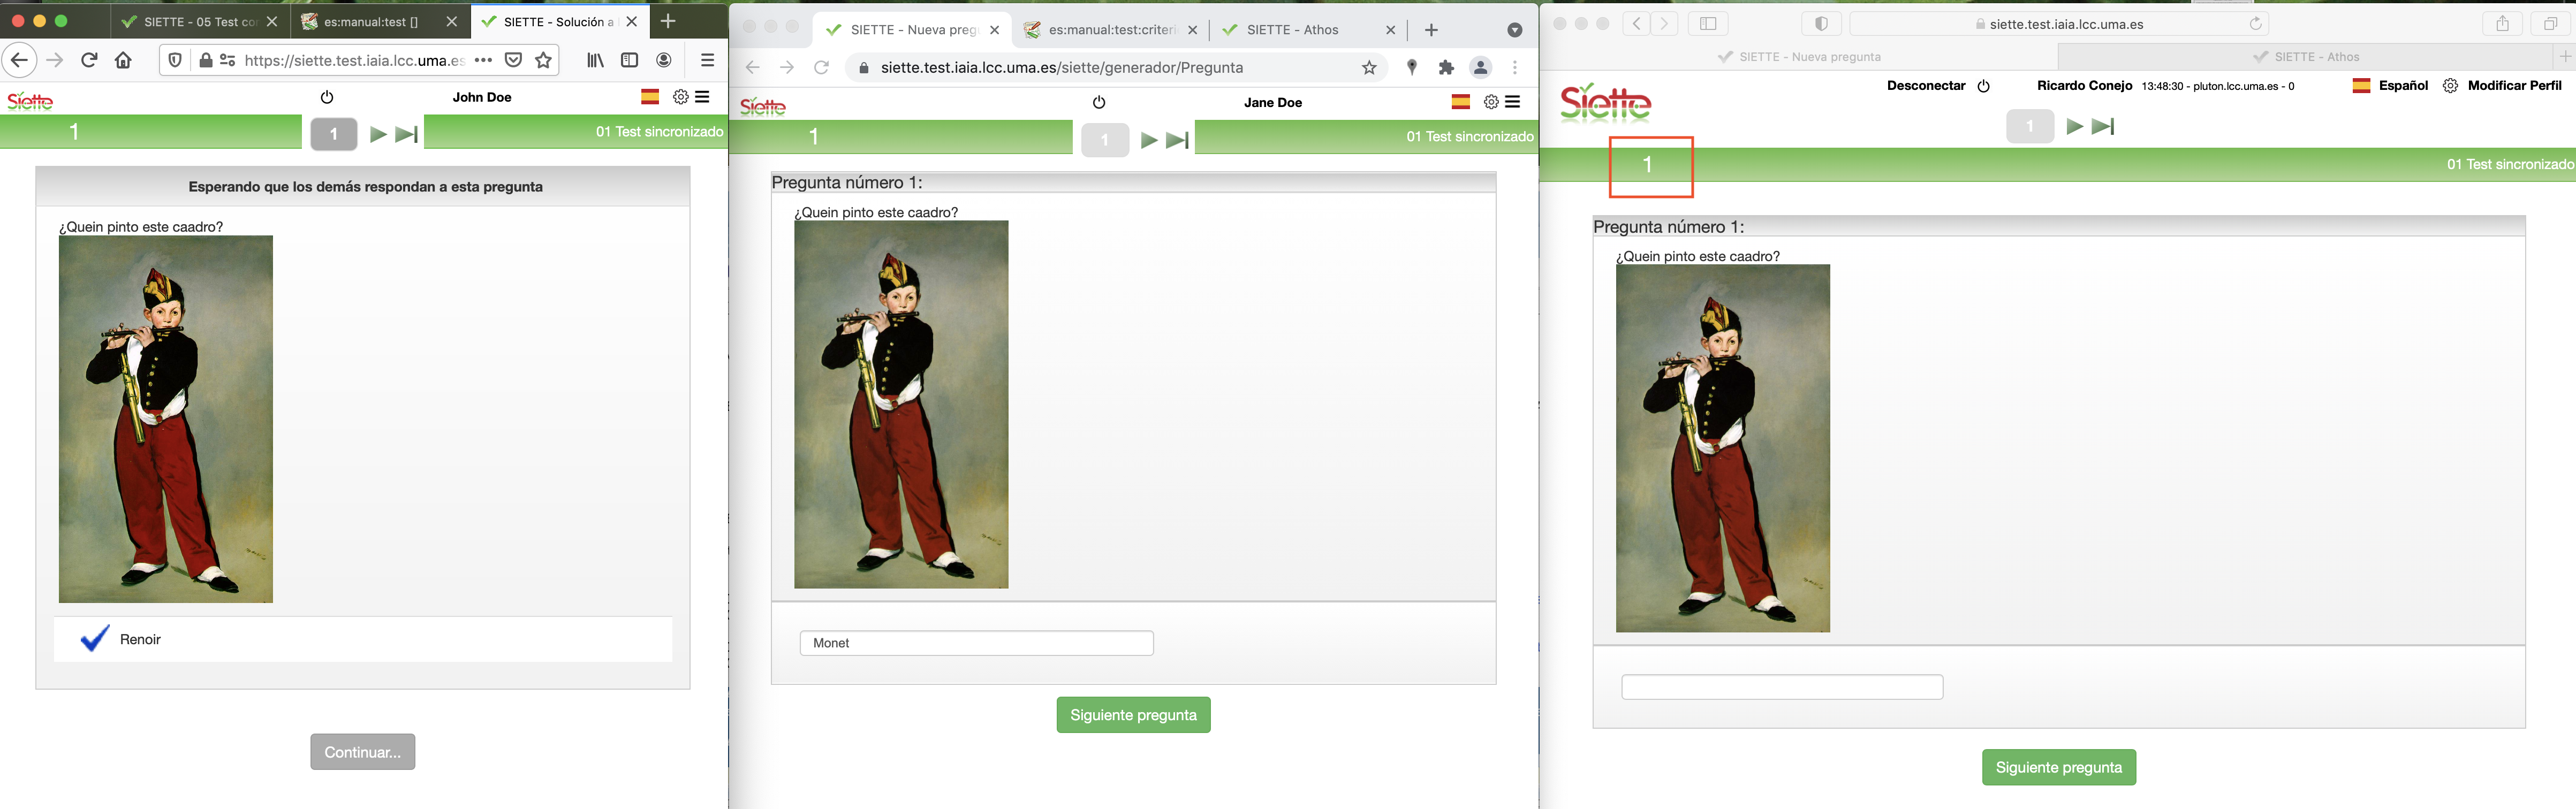The height and width of the screenshot is (809, 2576).
Task: Click the power icon in John Doe's window
Action: click(327, 97)
